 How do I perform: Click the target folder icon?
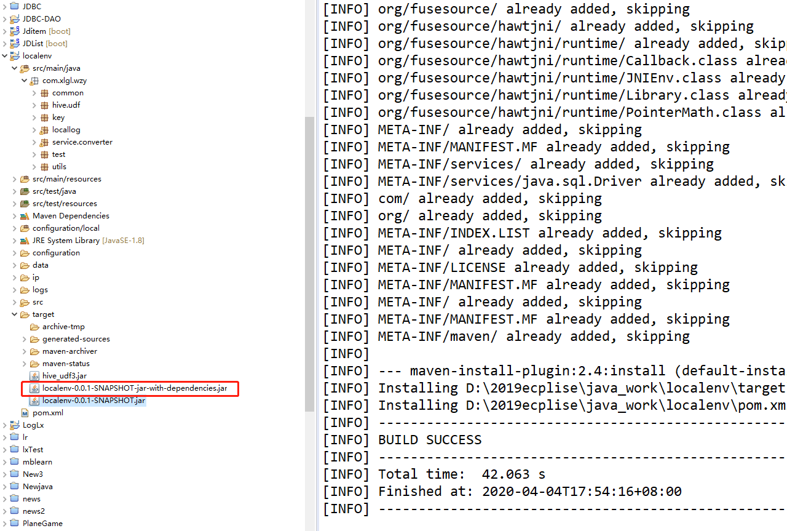click(x=25, y=314)
